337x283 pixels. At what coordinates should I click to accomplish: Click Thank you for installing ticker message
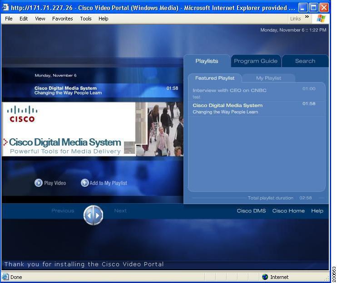84,264
